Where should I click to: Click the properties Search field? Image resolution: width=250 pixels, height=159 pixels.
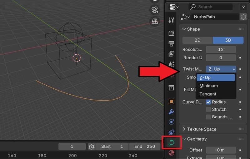[x=210, y=7]
